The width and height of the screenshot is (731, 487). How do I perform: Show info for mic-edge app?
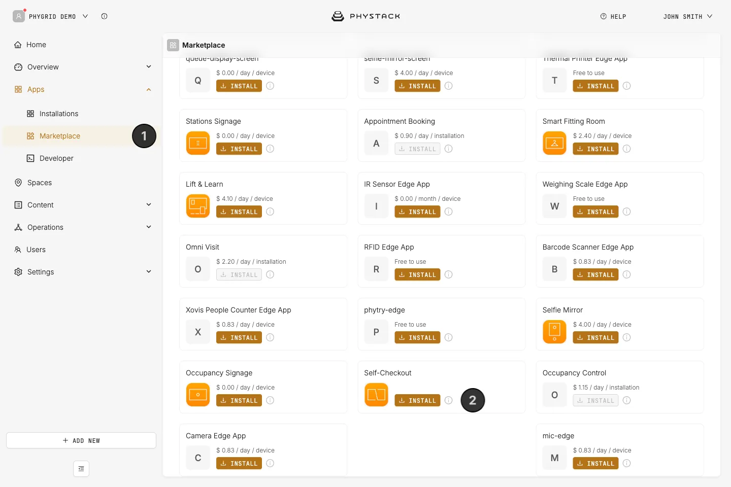[627, 463]
